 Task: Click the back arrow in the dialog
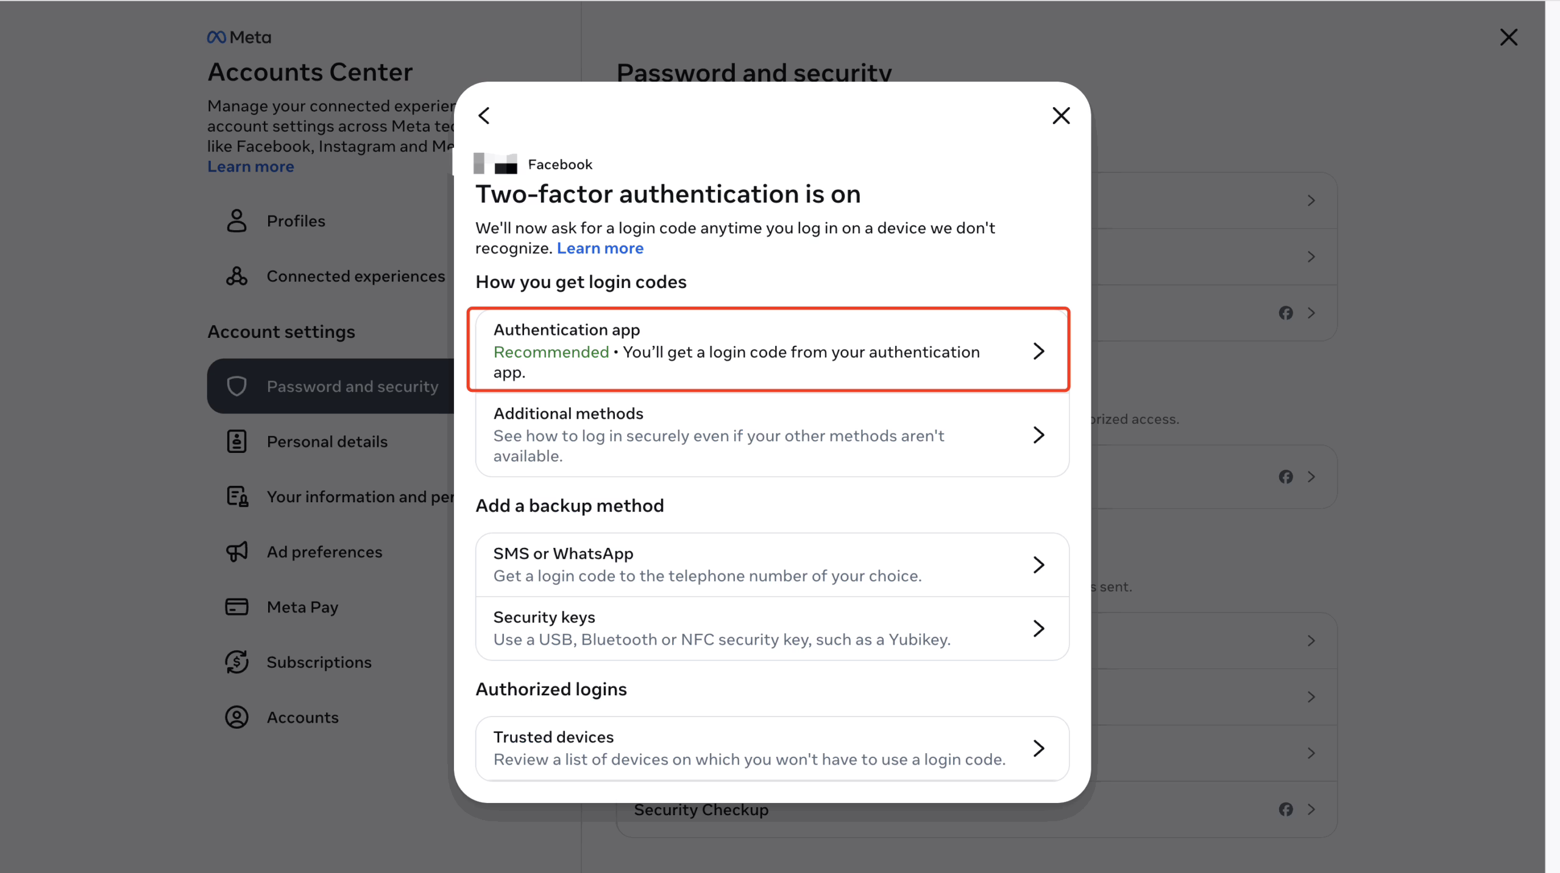point(484,116)
